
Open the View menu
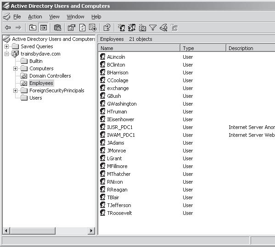coord(54,17)
